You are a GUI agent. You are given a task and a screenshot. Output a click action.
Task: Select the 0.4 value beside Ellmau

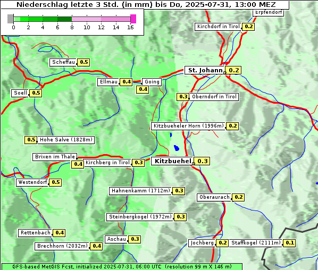coord(127,82)
